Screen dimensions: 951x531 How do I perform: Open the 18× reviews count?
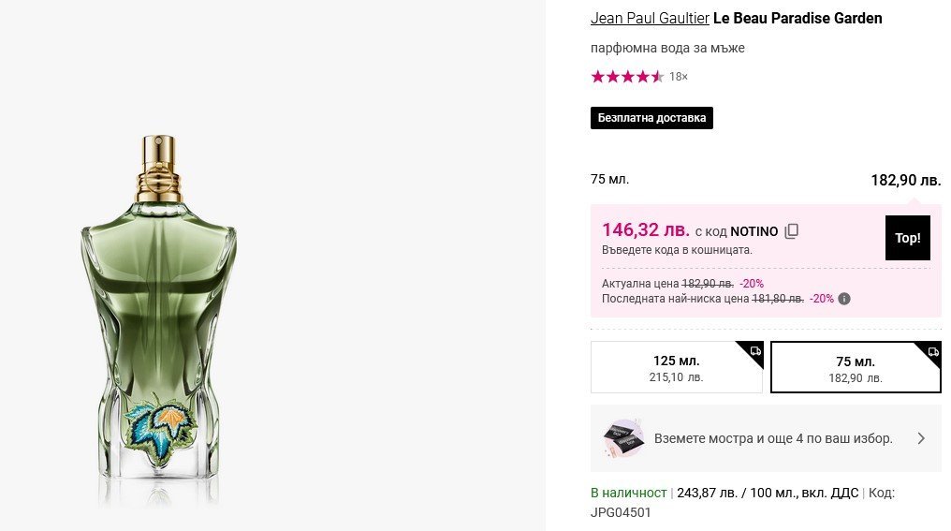[679, 77]
